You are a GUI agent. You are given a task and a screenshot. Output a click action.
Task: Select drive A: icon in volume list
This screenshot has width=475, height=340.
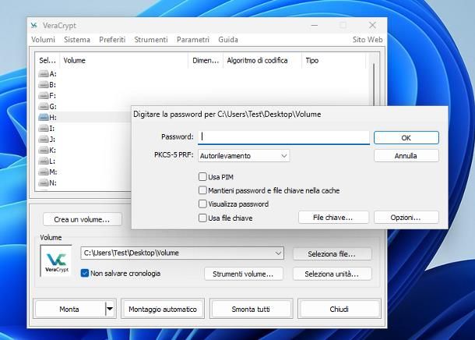(x=44, y=74)
